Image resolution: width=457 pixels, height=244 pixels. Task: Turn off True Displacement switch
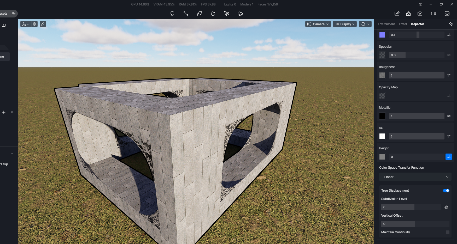(446, 191)
